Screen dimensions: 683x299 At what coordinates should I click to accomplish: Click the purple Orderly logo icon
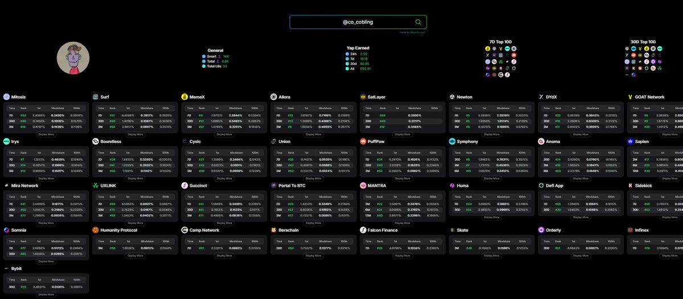tap(541, 230)
